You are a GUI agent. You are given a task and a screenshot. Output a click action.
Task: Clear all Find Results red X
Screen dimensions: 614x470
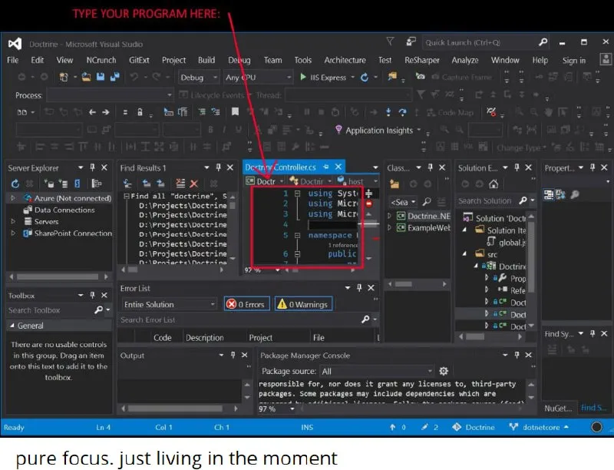click(194, 184)
